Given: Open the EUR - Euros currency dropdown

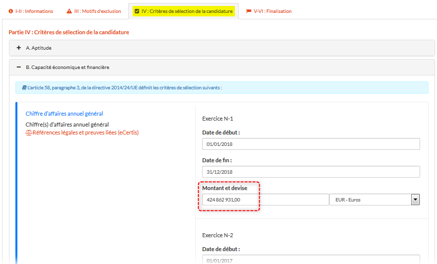Looking at the screenshot, I should [x=374, y=199].
